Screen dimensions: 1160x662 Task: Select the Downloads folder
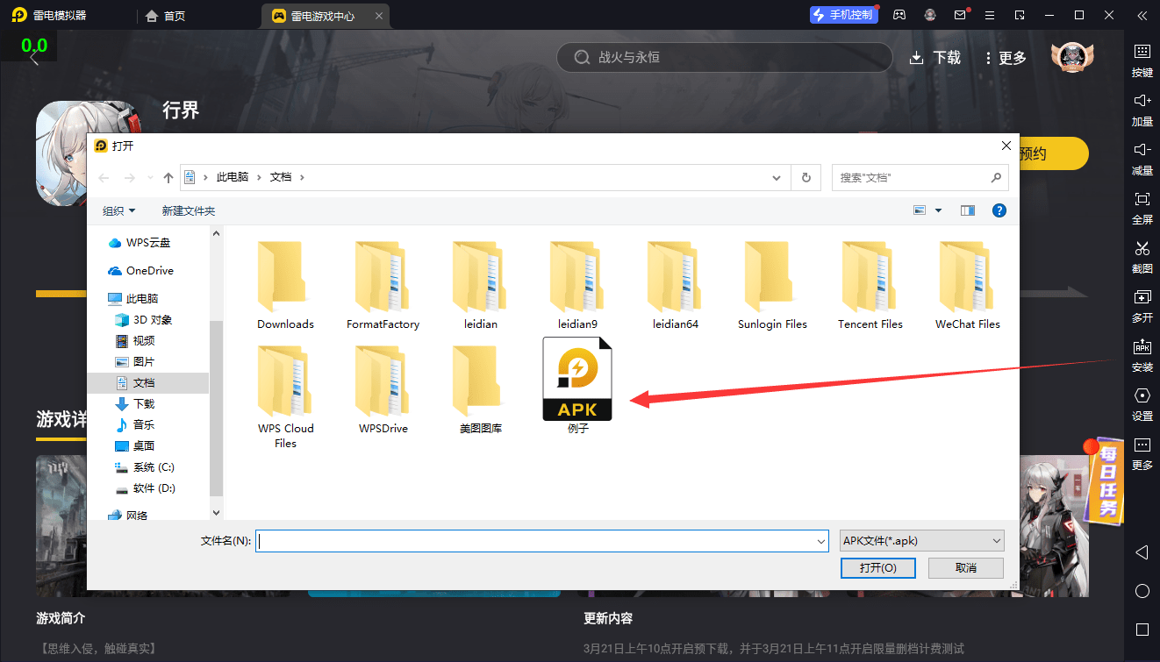point(285,285)
